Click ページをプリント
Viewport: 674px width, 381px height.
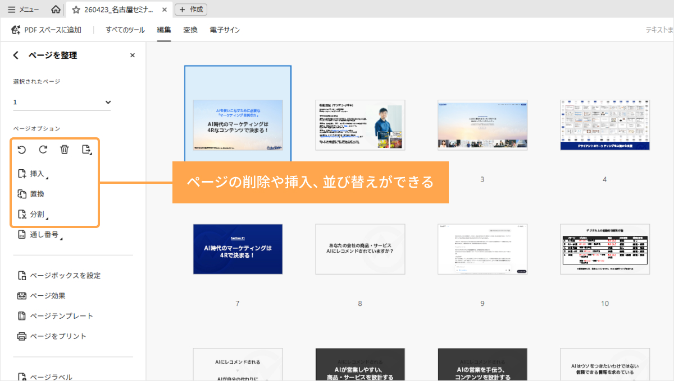[52, 336]
